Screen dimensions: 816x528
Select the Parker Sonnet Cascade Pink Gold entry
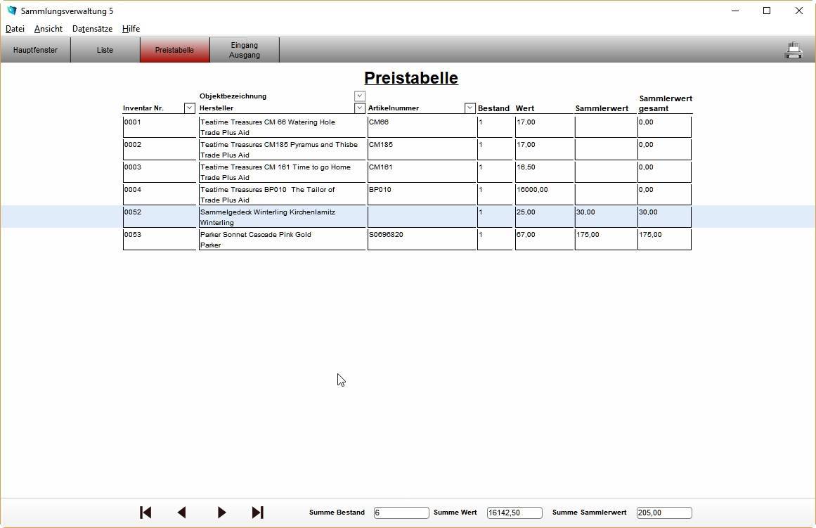(x=256, y=235)
